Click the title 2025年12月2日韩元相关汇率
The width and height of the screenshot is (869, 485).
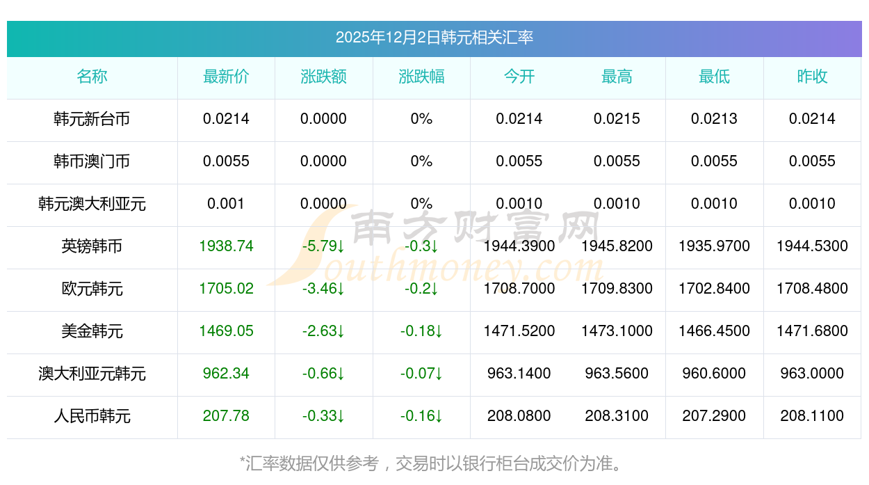(434, 38)
